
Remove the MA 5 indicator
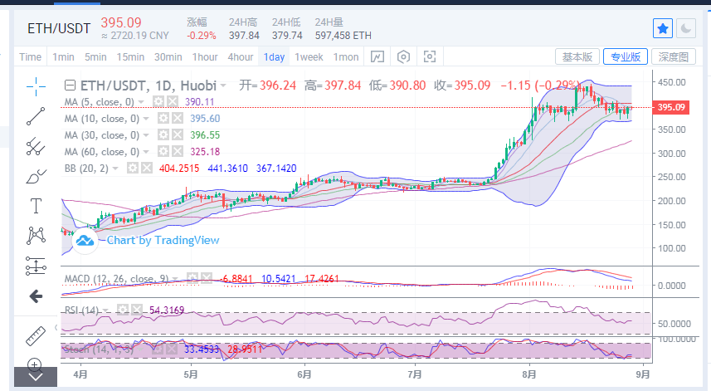[x=173, y=101]
